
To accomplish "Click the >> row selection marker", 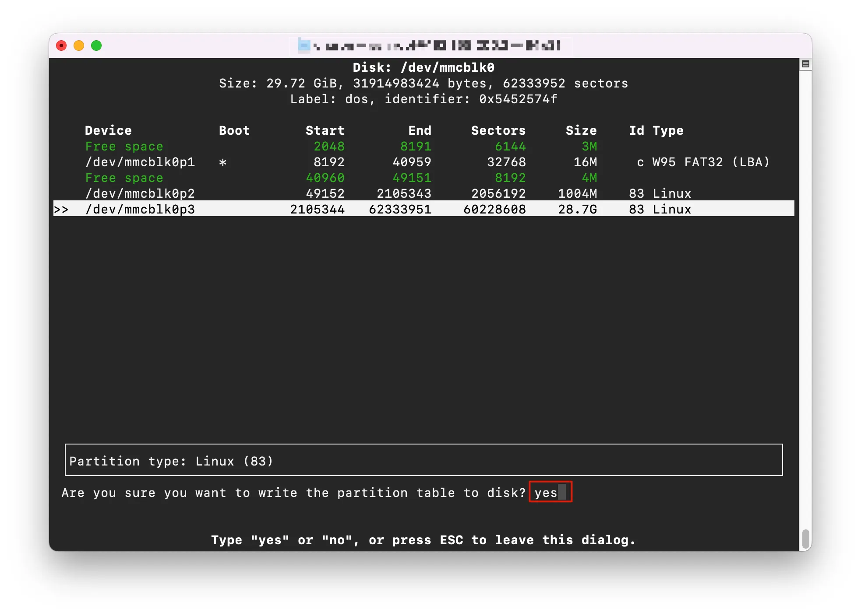I will point(61,210).
